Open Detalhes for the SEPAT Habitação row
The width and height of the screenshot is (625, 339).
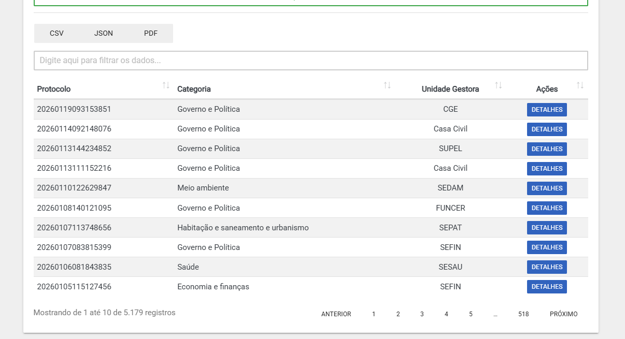(547, 228)
